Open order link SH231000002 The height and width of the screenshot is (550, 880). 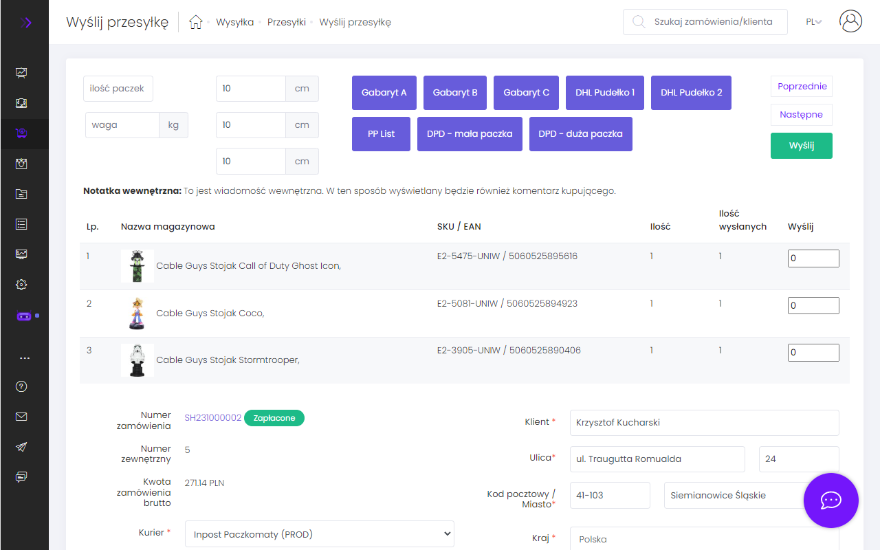212,418
